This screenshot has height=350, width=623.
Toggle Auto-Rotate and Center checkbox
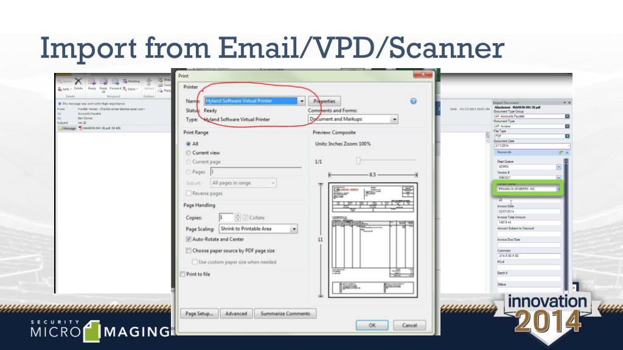click(189, 239)
